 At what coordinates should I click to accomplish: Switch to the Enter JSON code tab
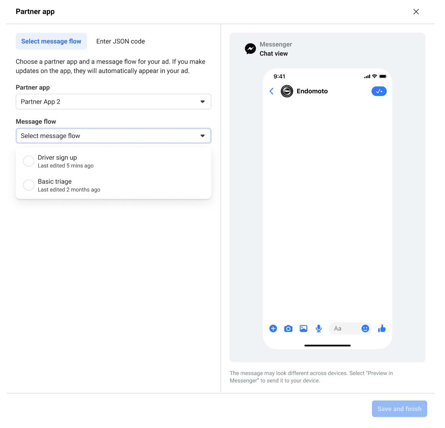tap(120, 41)
